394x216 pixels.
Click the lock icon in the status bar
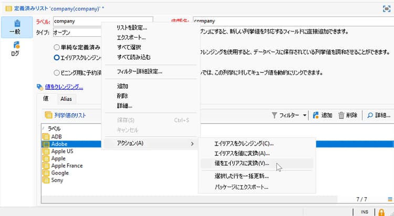(381, 212)
